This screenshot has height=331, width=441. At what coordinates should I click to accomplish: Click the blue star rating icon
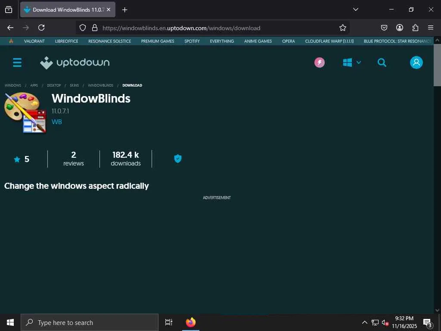[x=17, y=159]
